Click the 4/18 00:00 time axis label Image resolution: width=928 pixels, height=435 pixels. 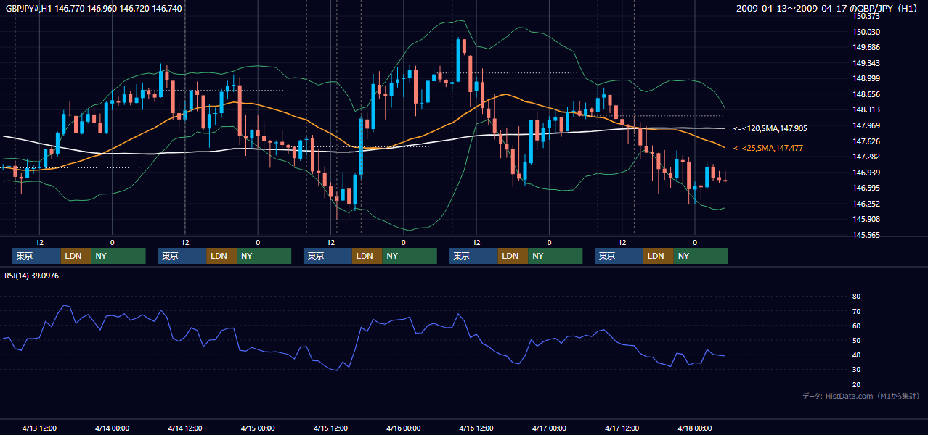pyautogui.click(x=694, y=428)
